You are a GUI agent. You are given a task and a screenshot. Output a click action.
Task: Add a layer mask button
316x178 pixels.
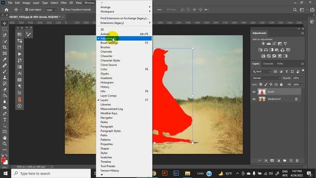tap(272, 161)
